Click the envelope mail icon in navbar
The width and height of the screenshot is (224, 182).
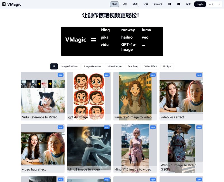pos(179,4)
